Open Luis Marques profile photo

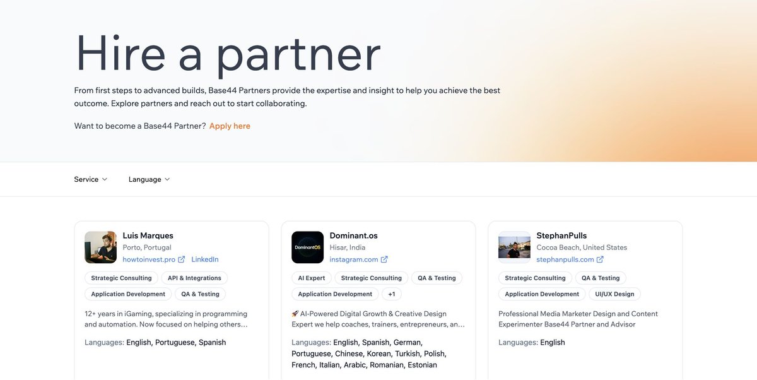pos(101,247)
